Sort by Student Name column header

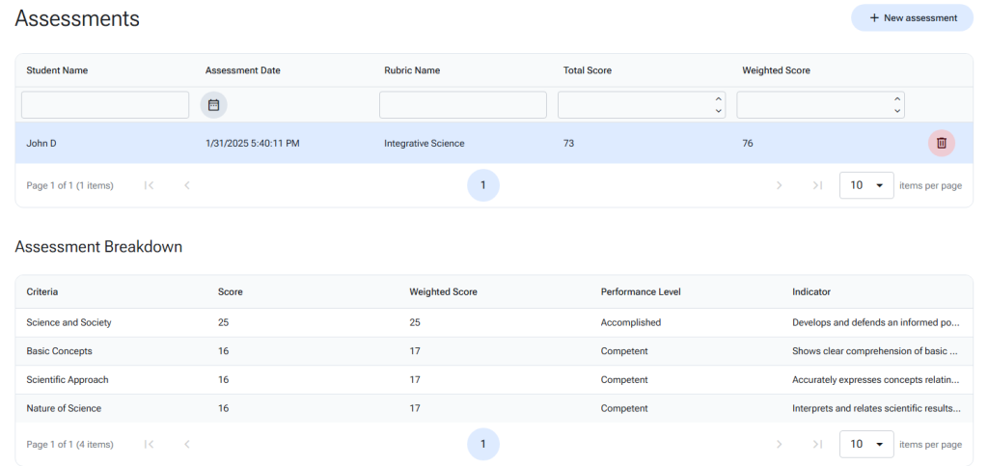click(57, 70)
